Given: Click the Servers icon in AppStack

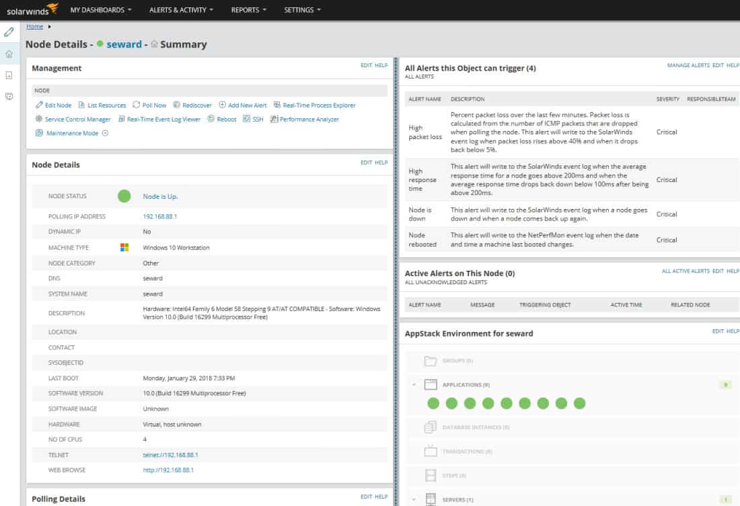Looking at the screenshot, I should pos(431,499).
